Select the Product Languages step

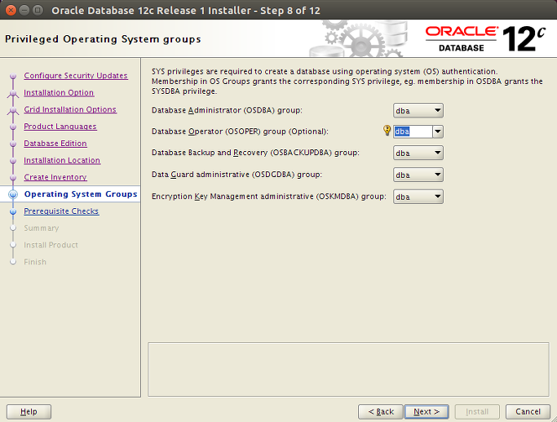[60, 127]
